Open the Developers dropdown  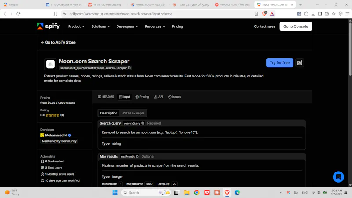click(x=127, y=26)
